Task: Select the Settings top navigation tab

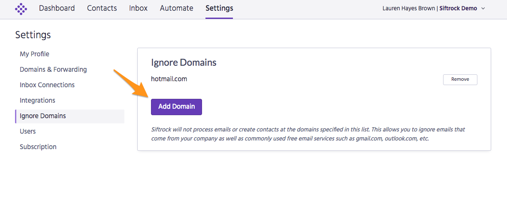Action: (219, 8)
